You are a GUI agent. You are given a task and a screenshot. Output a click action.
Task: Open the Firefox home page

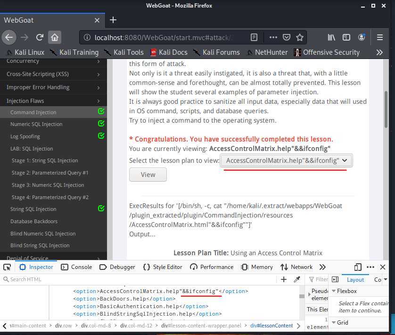(x=55, y=38)
